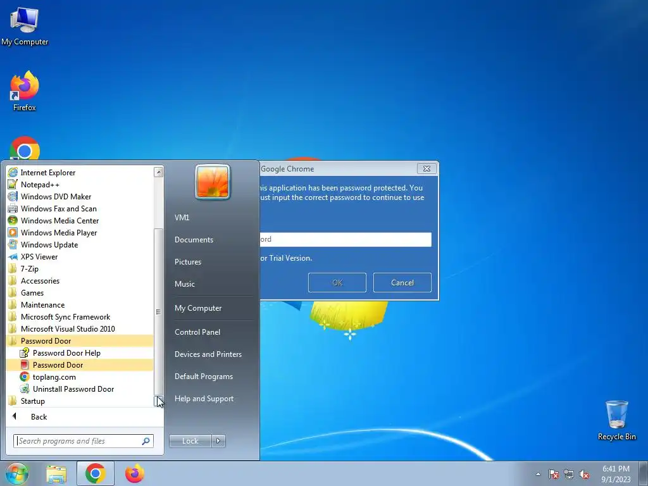Click the programs list scrollbar thumb

[159, 311]
